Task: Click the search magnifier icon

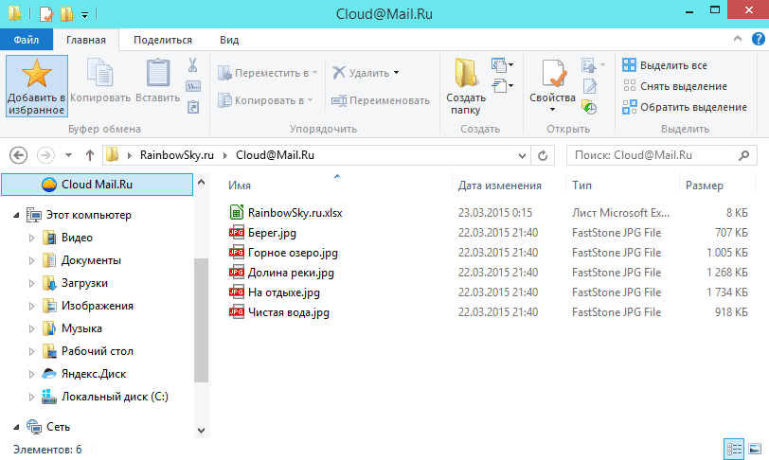Action: coord(744,155)
